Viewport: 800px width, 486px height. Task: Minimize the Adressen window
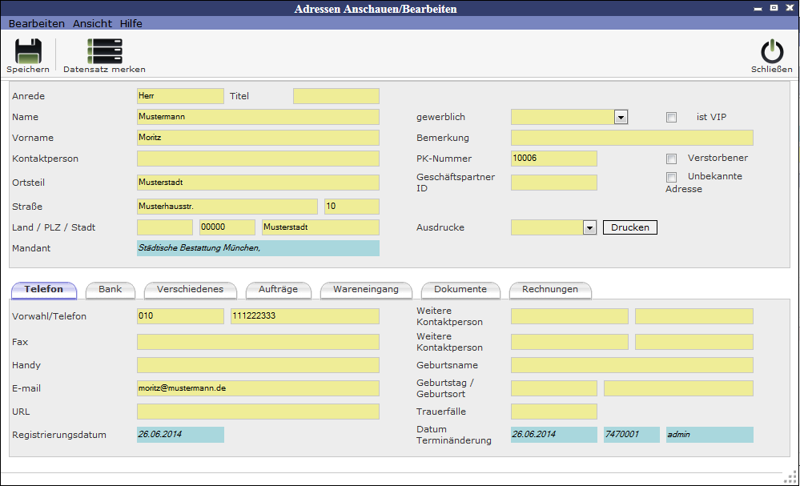[x=758, y=8]
